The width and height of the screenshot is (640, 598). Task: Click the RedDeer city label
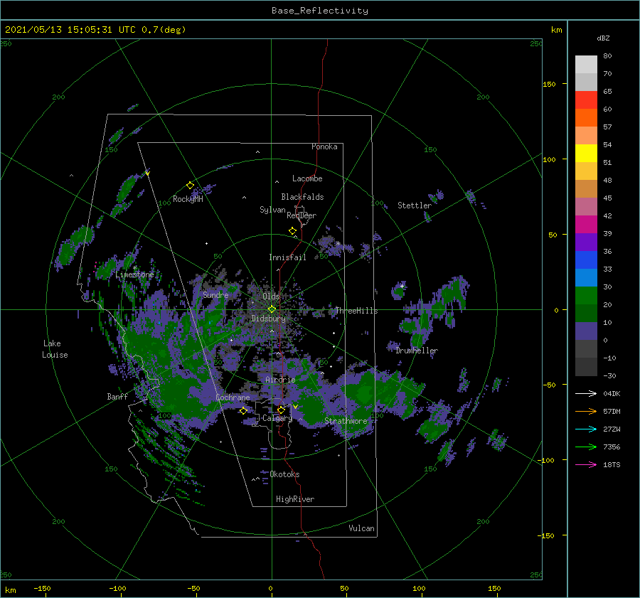(302, 215)
